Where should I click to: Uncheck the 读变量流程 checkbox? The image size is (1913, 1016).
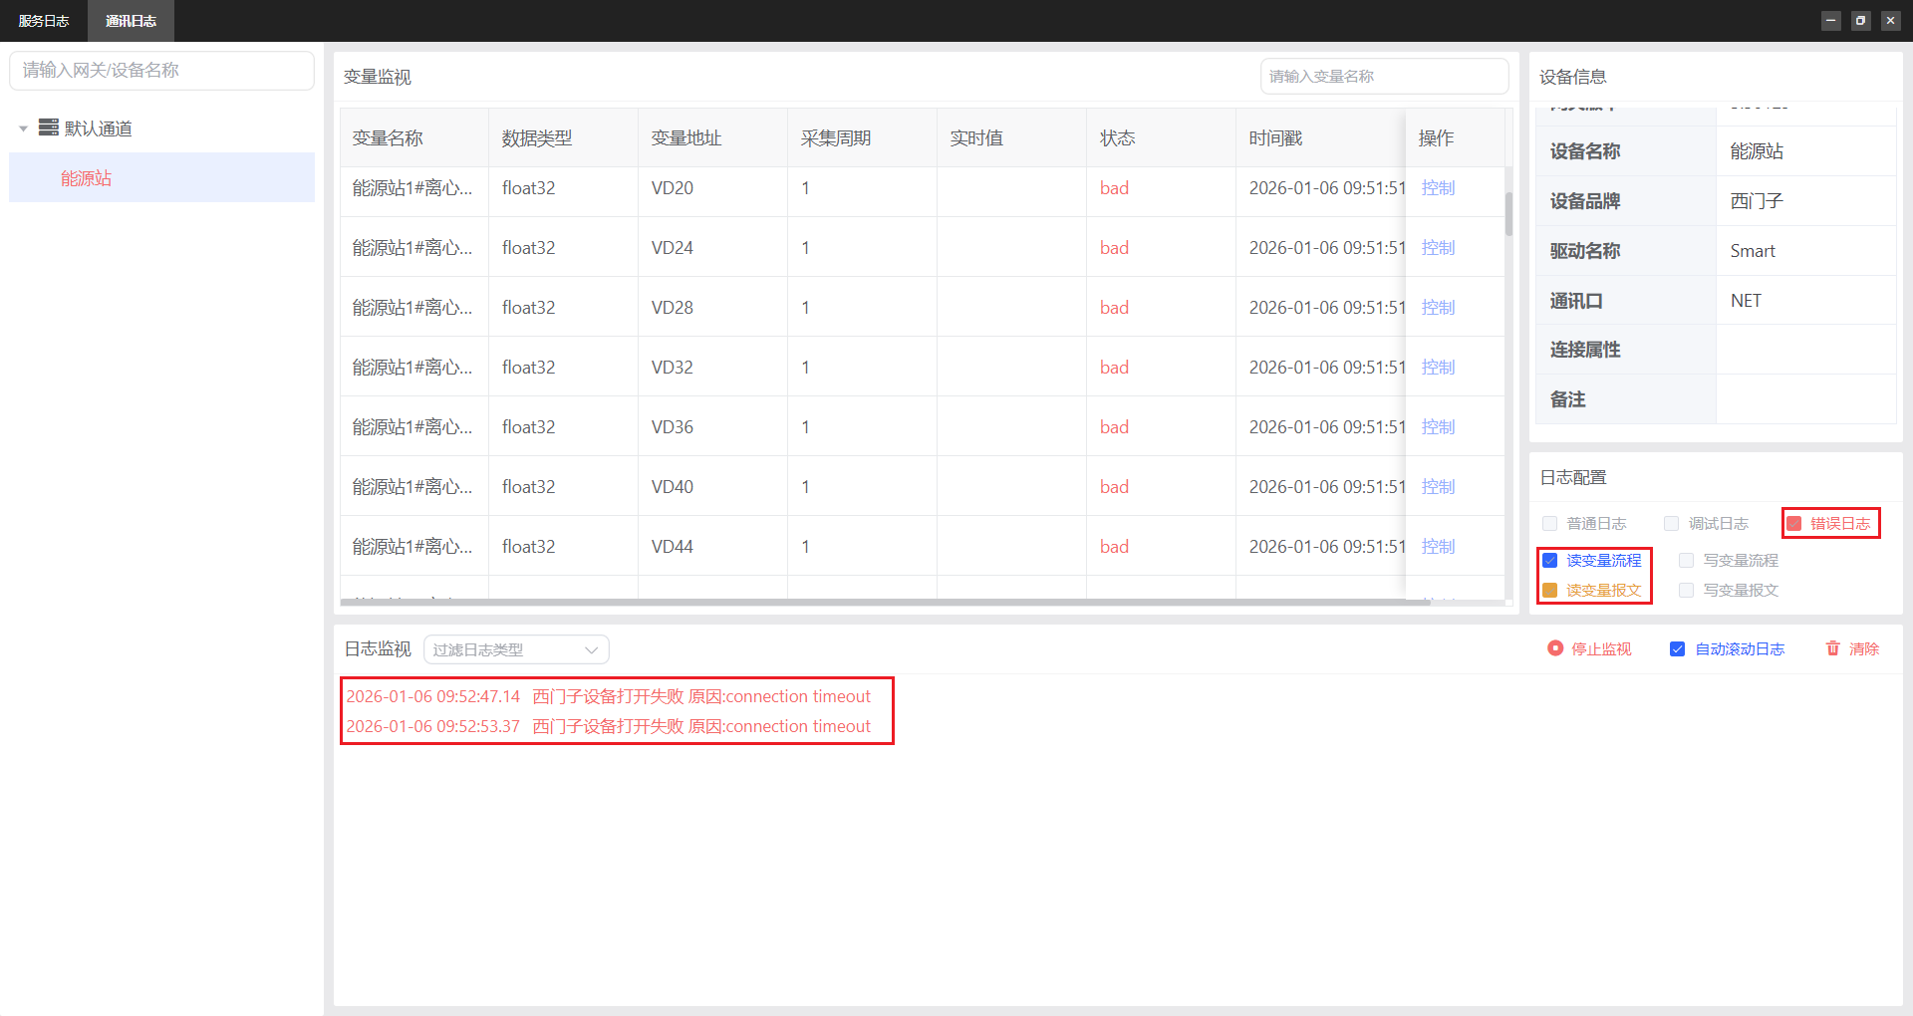pos(1549,561)
